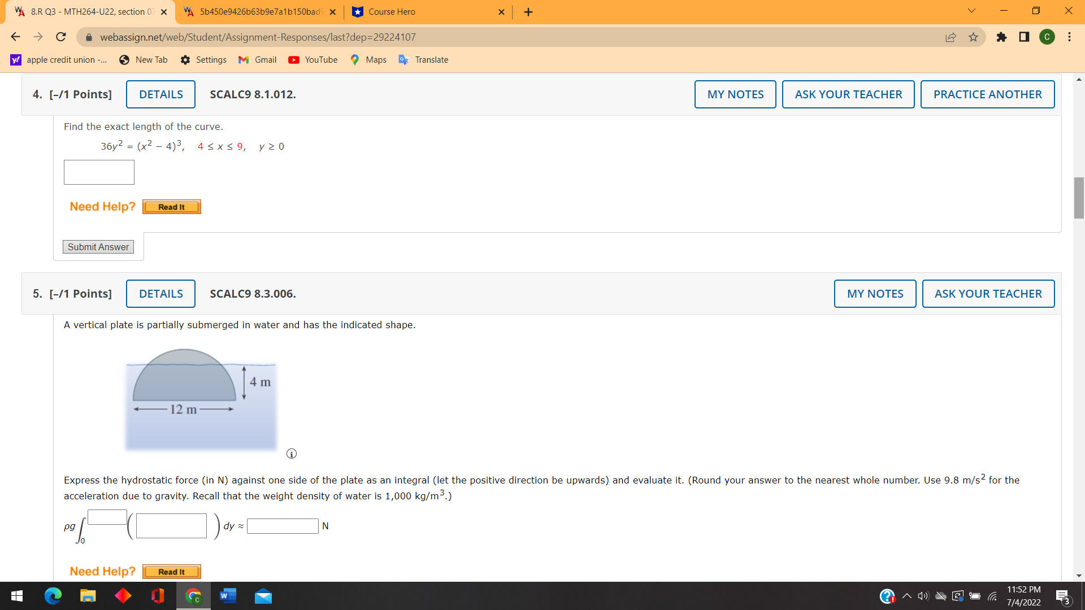Click PRACTICE ANOTHER for problem 4
The height and width of the screenshot is (610, 1085).
987,94
